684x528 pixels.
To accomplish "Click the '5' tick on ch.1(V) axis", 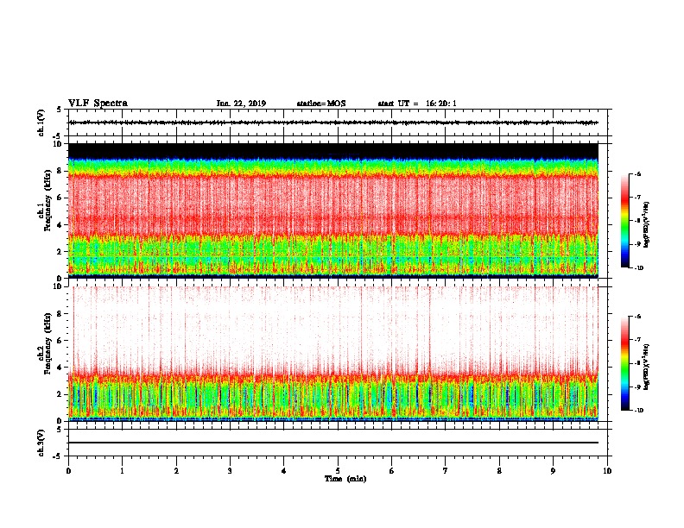I will [60, 110].
